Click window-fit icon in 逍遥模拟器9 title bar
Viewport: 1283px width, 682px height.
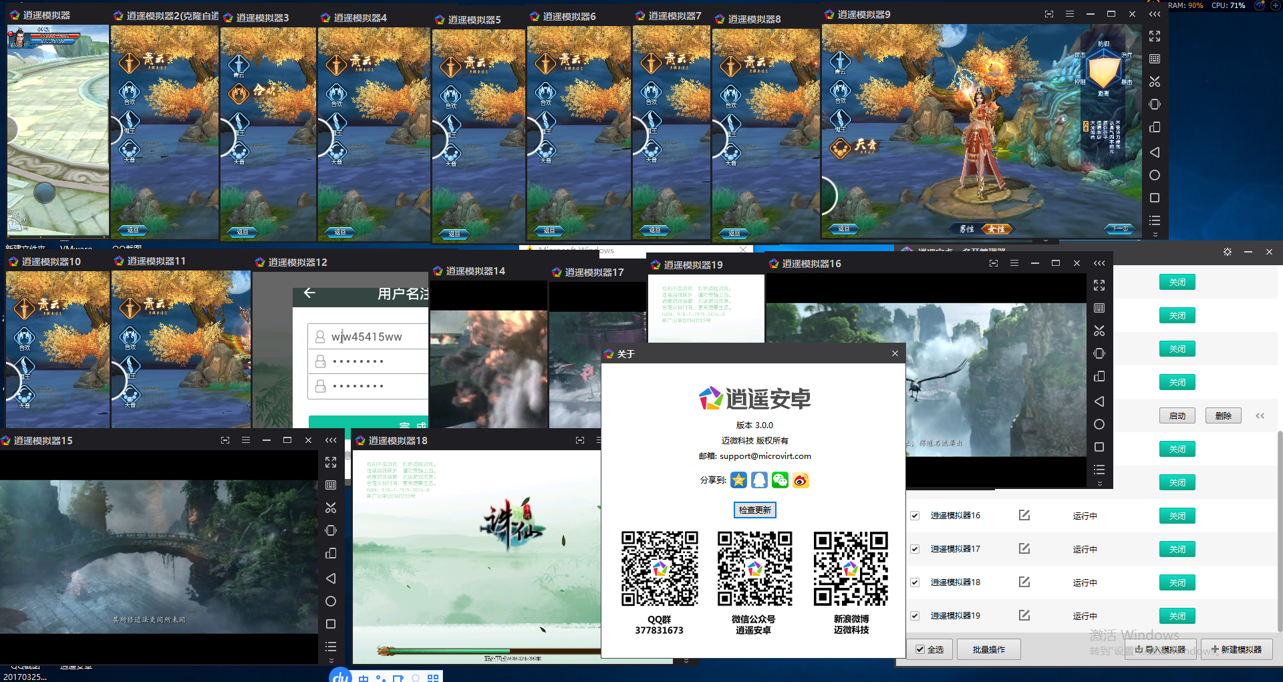click(1049, 14)
